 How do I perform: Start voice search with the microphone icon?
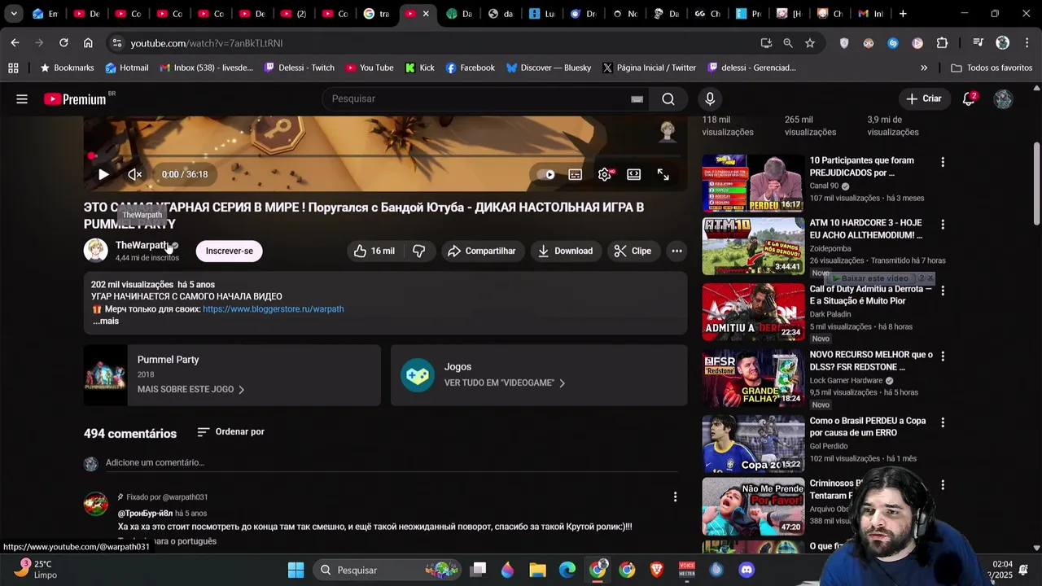710,98
